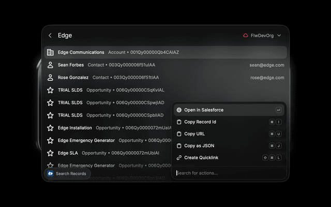Choose Create Quicklink action

pyautogui.click(x=229, y=158)
